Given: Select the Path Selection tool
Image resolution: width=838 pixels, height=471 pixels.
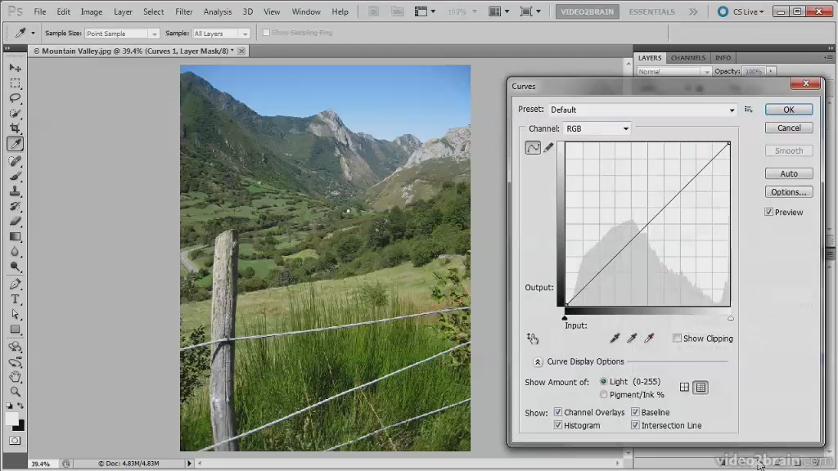Looking at the screenshot, I should [x=15, y=314].
